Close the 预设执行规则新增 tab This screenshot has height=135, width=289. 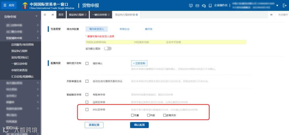[136, 15]
